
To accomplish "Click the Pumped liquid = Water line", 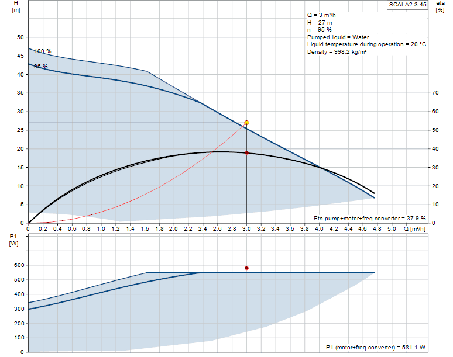I will click(338, 37).
